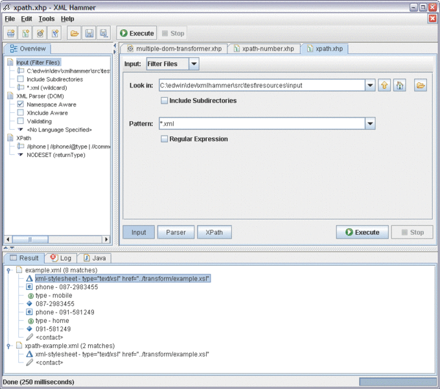Select the xml-stylesheet processing instruction under example.xml
This screenshot has width=440, height=389.
122,278
